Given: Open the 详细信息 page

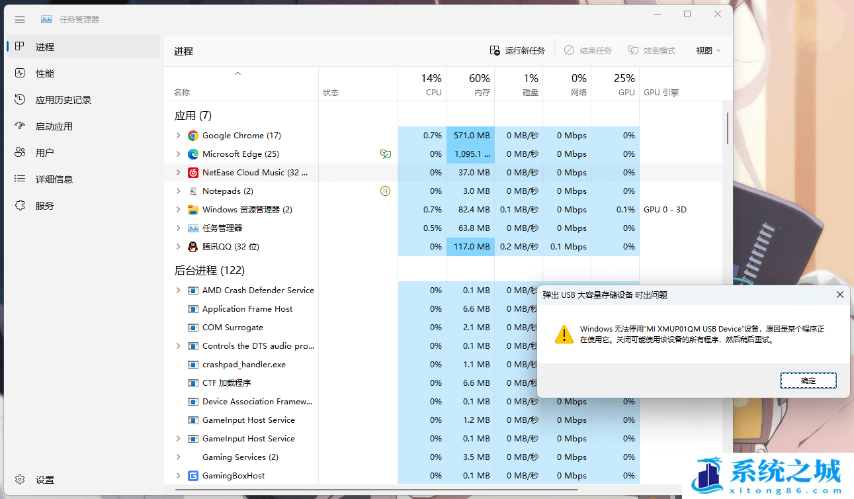Looking at the screenshot, I should pyautogui.click(x=83, y=179).
